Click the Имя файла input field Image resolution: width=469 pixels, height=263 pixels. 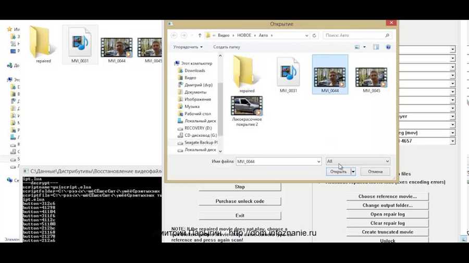tap(278, 161)
